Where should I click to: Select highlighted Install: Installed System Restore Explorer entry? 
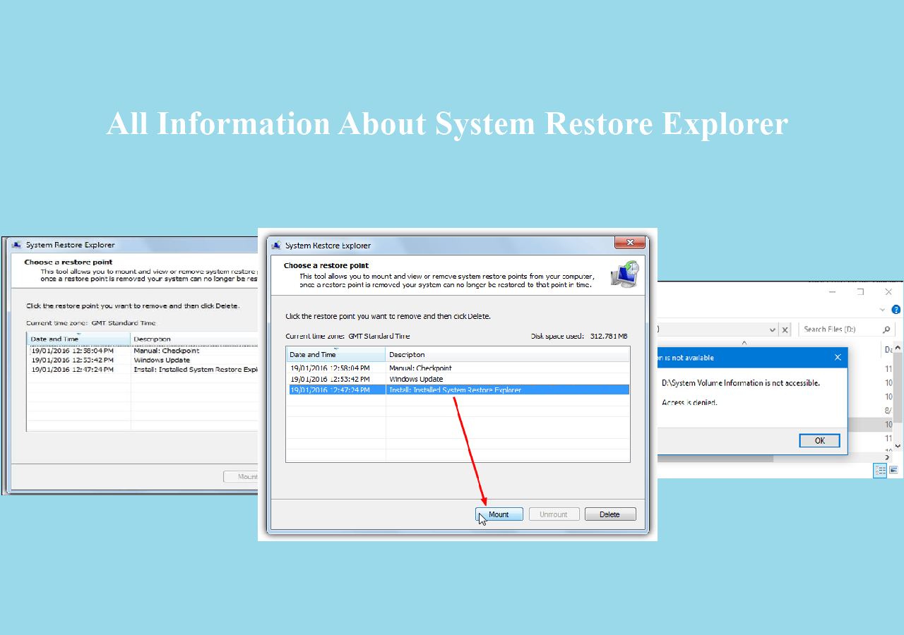456,389
